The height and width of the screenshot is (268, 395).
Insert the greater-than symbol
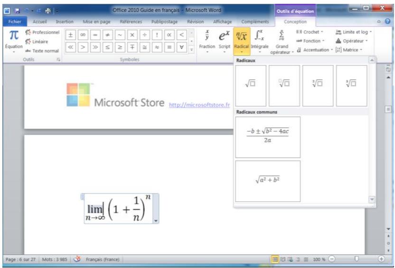(x=83, y=47)
